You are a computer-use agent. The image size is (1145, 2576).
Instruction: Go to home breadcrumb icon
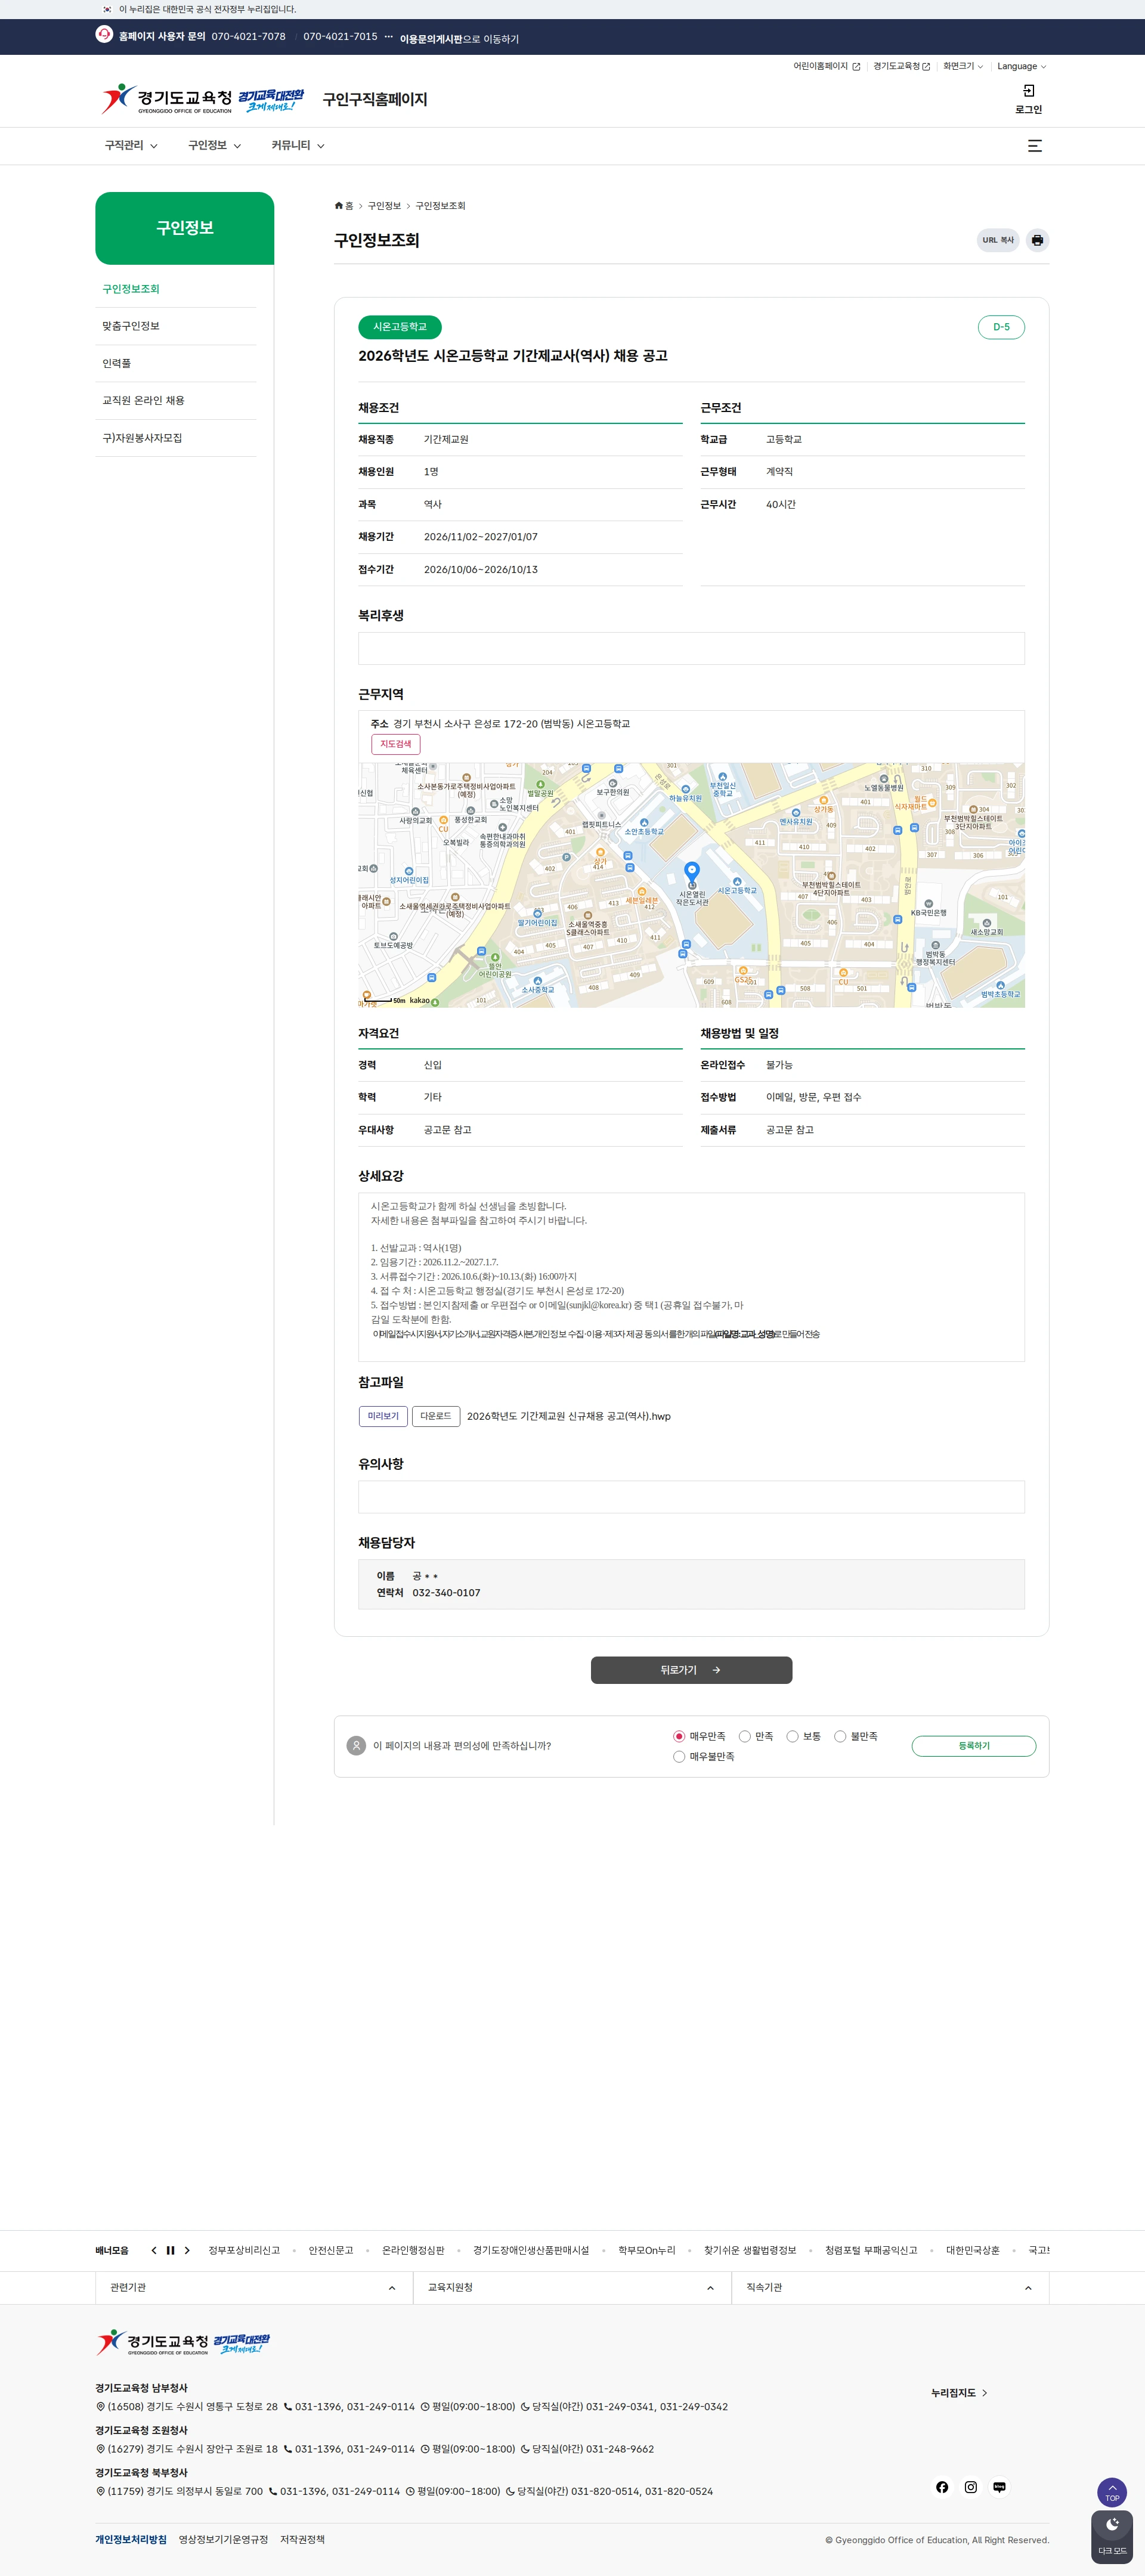pos(339,206)
